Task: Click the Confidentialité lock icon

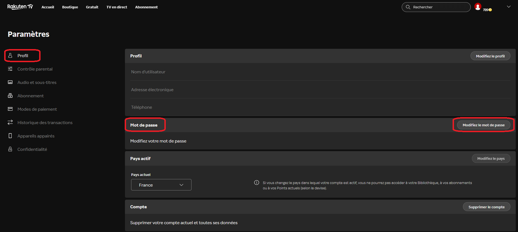Action: pyautogui.click(x=10, y=149)
